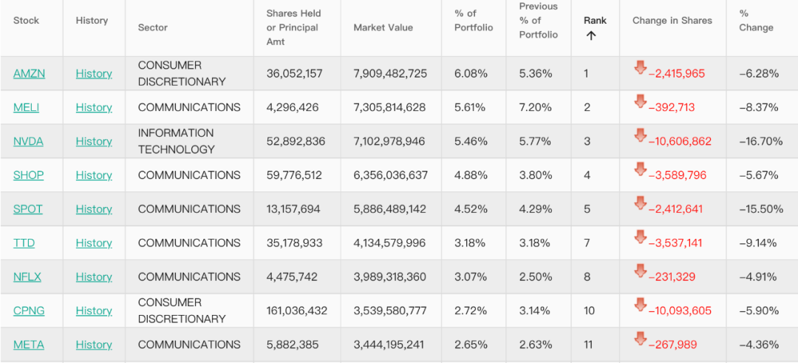Screen dimensions: 798x363
Task: Click the red down arrow in AMZN row
Action: (641, 68)
